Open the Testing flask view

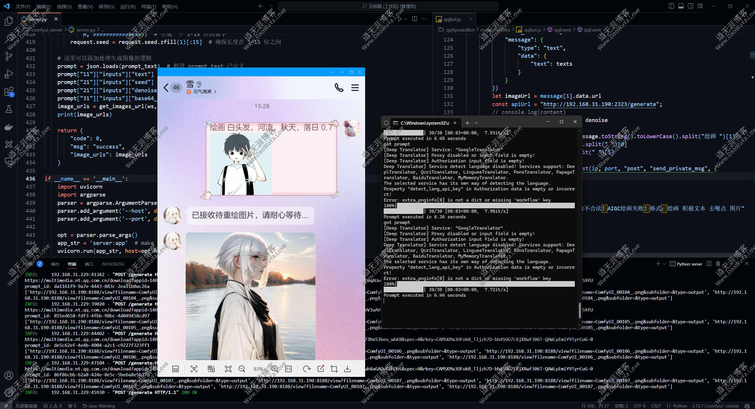click(9, 109)
